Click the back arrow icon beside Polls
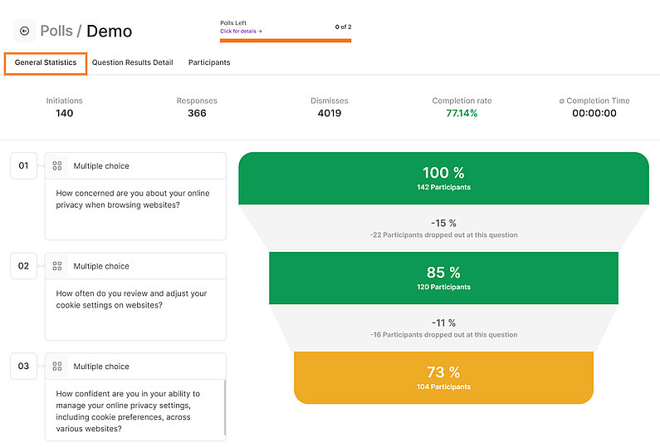Viewport: 660px width, 448px height. click(x=24, y=31)
